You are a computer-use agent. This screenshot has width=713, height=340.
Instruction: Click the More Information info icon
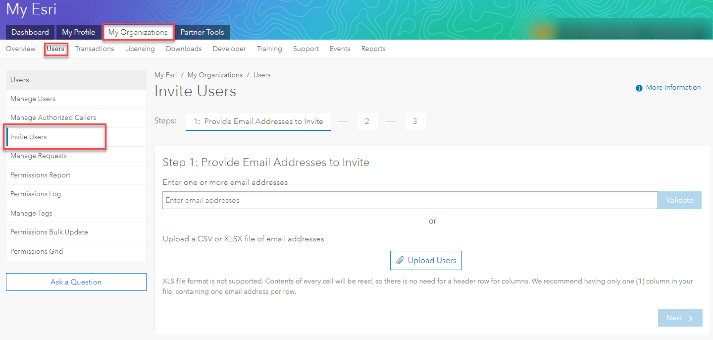pyautogui.click(x=639, y=87)
